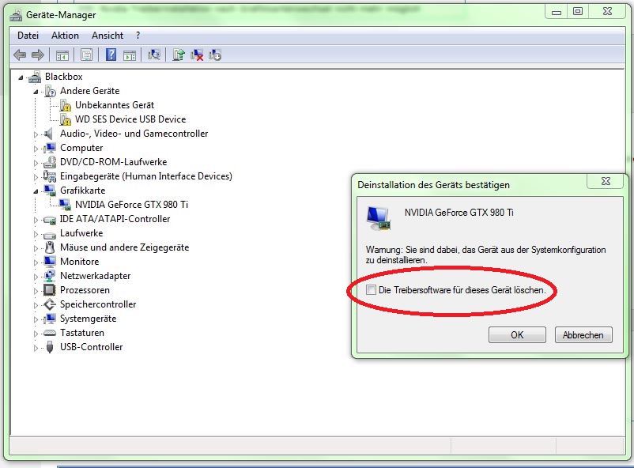Collapse the Grafikkarte node
The image size is (634, 468).
(x=36, y=191)
